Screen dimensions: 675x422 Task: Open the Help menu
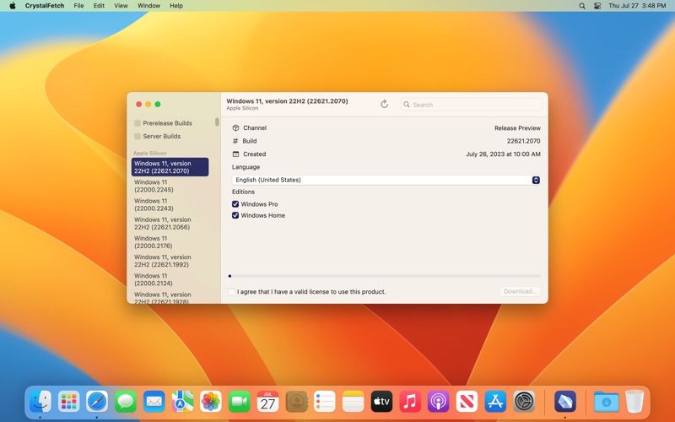pyautogui.click(x=176, y=6)
